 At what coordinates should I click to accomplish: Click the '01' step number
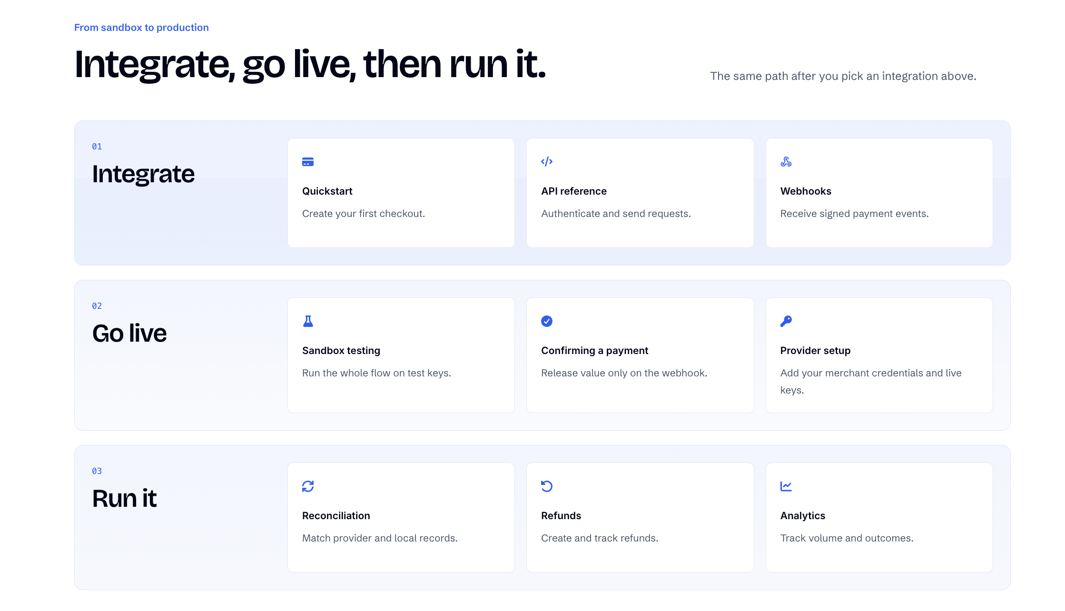[x=97, y=147]
